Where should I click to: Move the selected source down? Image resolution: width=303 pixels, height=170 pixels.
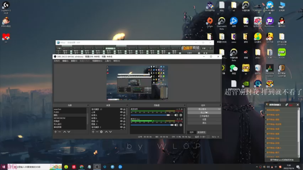tap(111, 132)
